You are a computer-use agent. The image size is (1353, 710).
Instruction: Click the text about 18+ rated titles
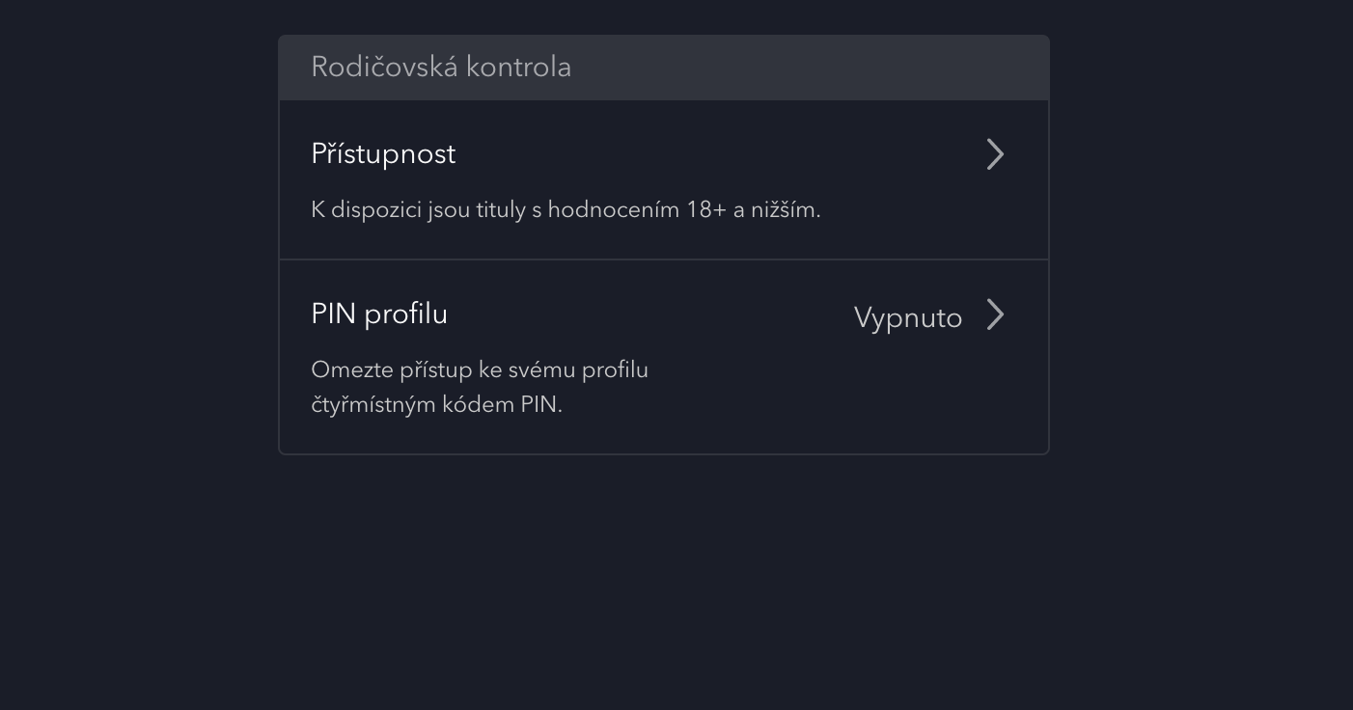(566, 209)
